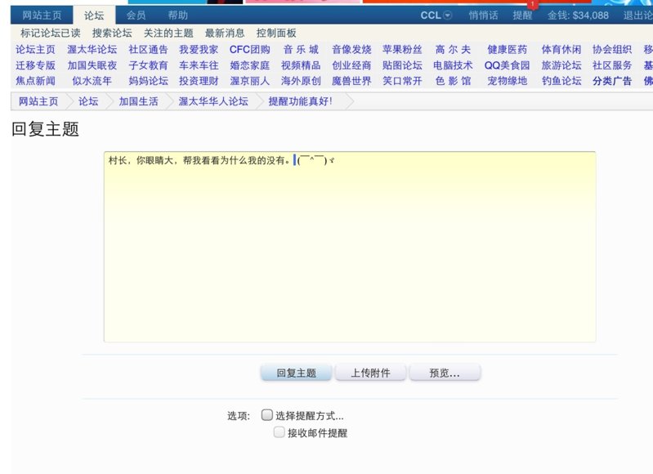Open 关注的主题
This screenshot has width=653, height=474.
coord(168,33)
